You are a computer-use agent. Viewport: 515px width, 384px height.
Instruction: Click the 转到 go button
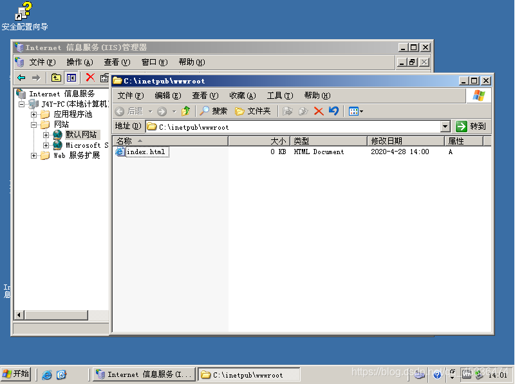coord(471,126)
